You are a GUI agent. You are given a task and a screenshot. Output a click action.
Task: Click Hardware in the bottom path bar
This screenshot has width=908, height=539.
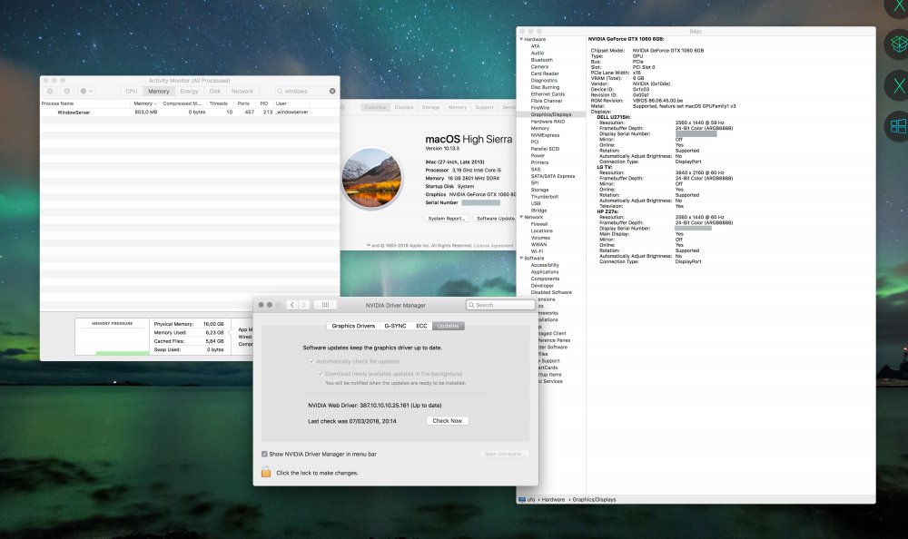click(x=553, y=499)
